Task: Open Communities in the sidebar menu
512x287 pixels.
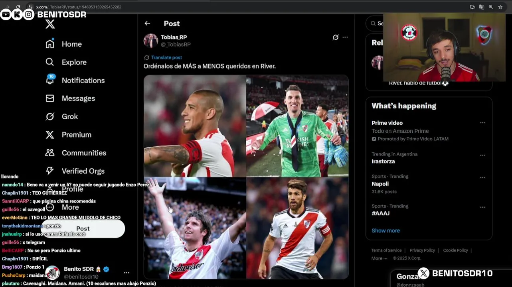Action: point(84,153)
